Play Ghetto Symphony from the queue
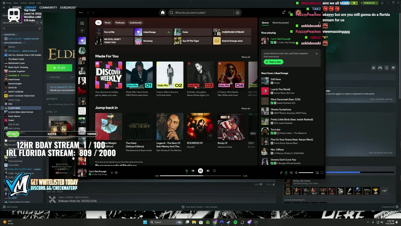The height and width of the screenshot is (226, 401). click(x=291, y=111)
